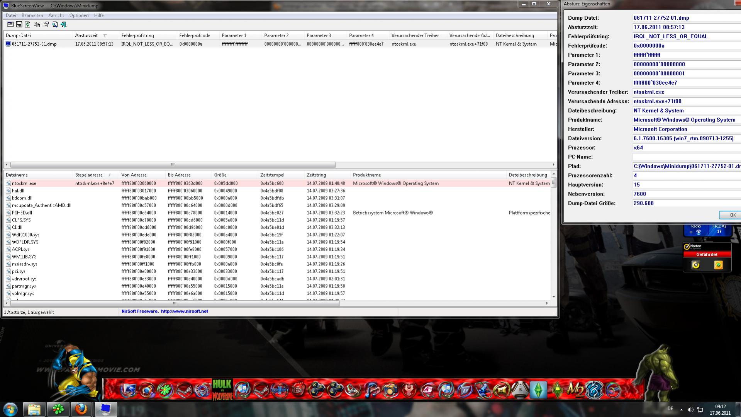Viewport: 741px width, 417px height.
Task: Open Windows Explorer from the taskbar
Action: [34, 409]
